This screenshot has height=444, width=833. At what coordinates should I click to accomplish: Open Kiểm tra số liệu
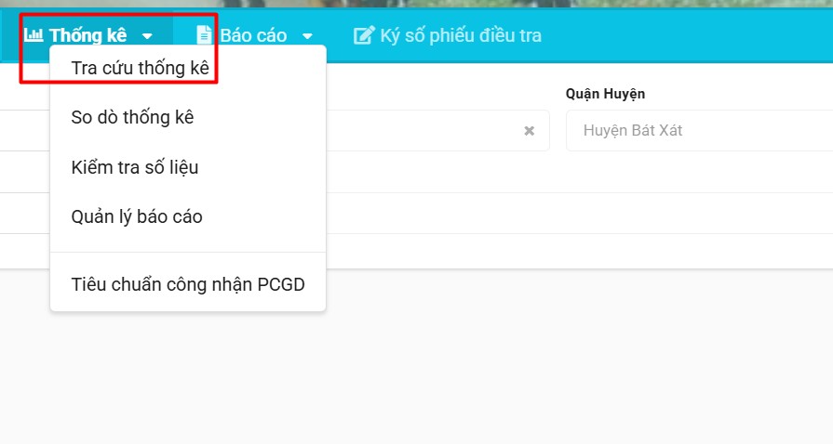coord(135,167)
